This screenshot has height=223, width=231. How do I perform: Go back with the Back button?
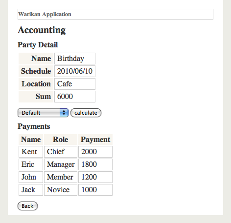[x=27, y=206]
